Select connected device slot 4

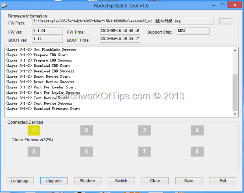coord(197,130)
